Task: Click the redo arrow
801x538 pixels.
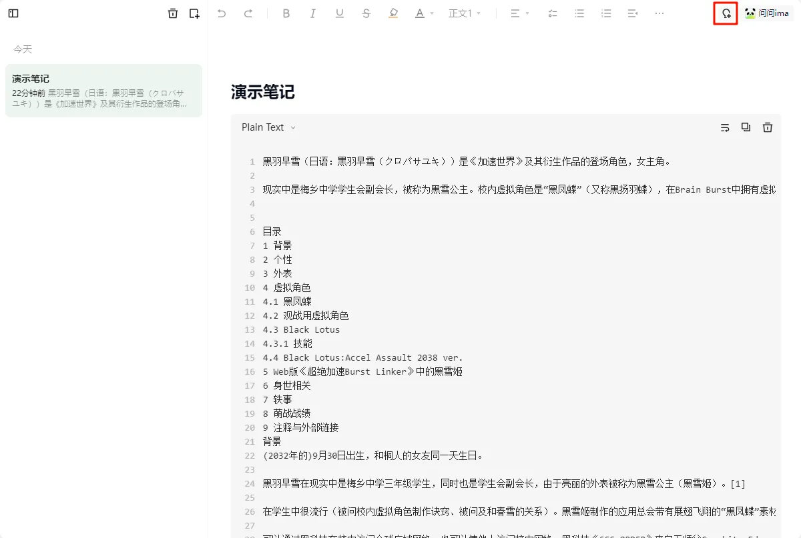Action: [x=248, y=13]
